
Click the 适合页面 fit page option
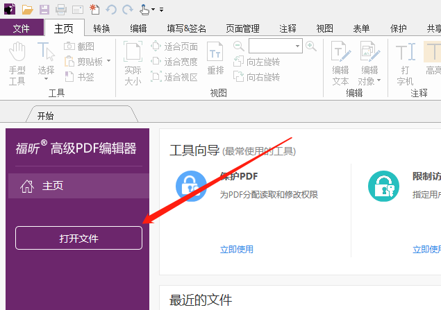point(174,46)
